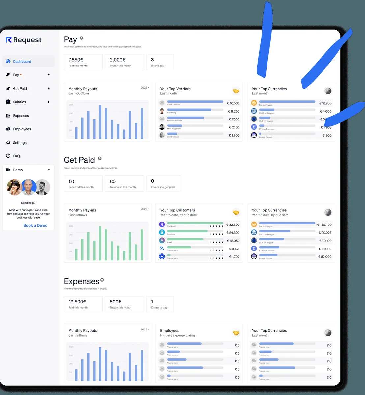
Task: Click the coin icon in Get Paid Top Currencies
Action: pos(328,213)
